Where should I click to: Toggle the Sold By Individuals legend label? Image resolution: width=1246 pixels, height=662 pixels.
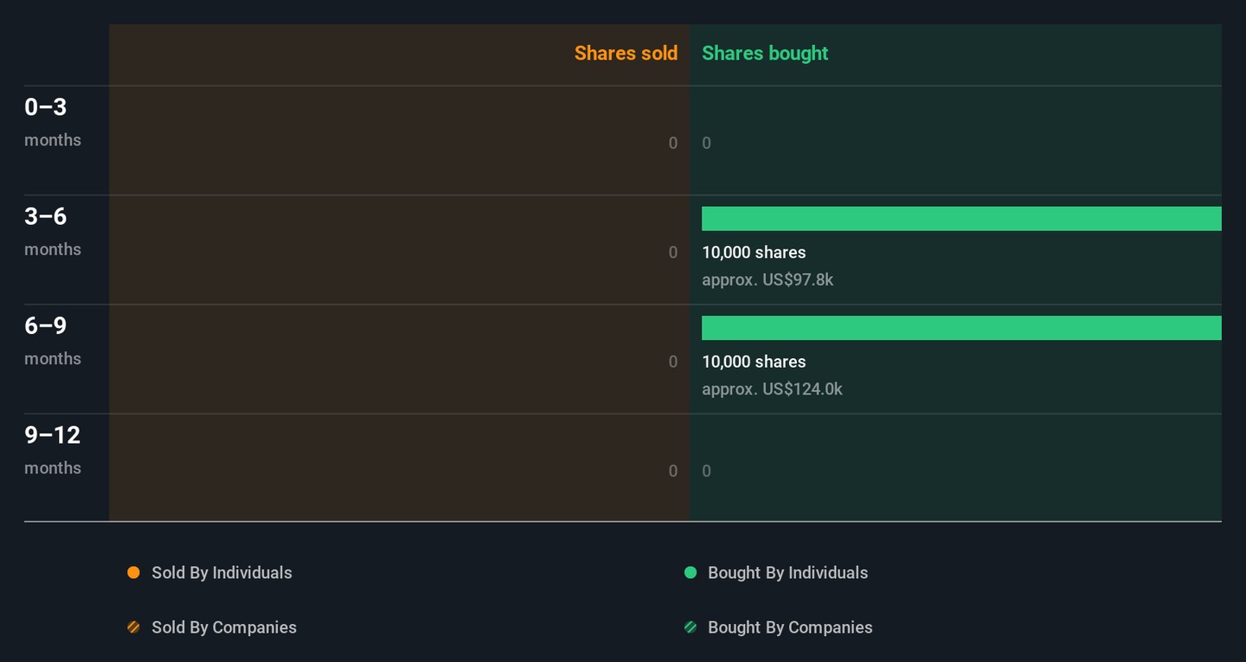[x=222, y=573]
